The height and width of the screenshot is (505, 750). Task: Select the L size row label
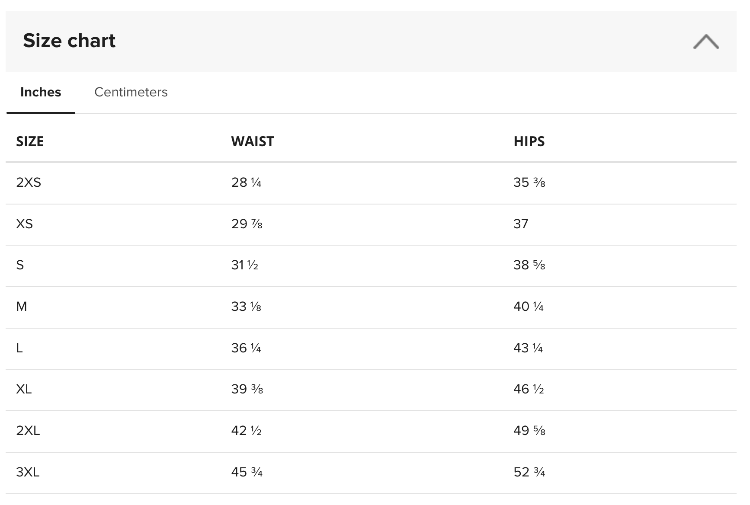pyautogui.click(x=19, y=348)
